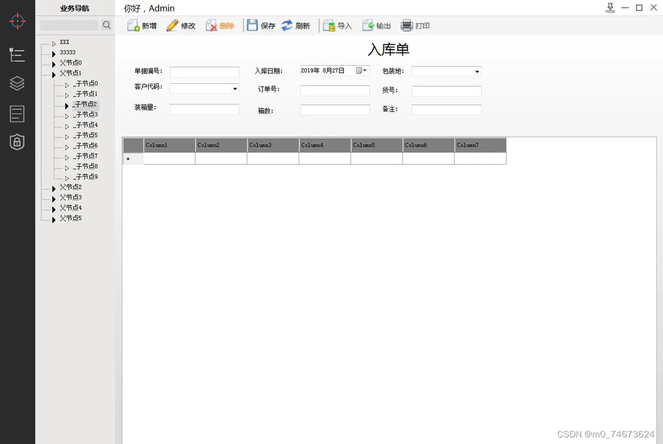The width and height of the screenshot is (663, 444).
Task: Click the 货号 input field
Action: pyautogui.click(x=446, y=91)
